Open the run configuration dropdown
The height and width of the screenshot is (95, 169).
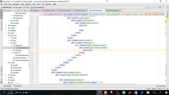147,7
